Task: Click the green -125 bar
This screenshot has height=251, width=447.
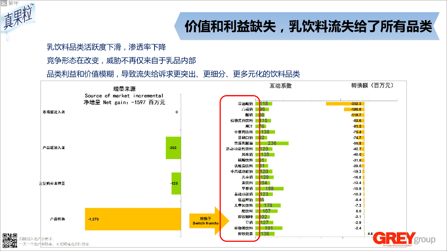Action: (x=176, y=183)
